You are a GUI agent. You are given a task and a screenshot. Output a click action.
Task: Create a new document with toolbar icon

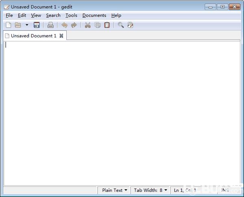point(9,25)
